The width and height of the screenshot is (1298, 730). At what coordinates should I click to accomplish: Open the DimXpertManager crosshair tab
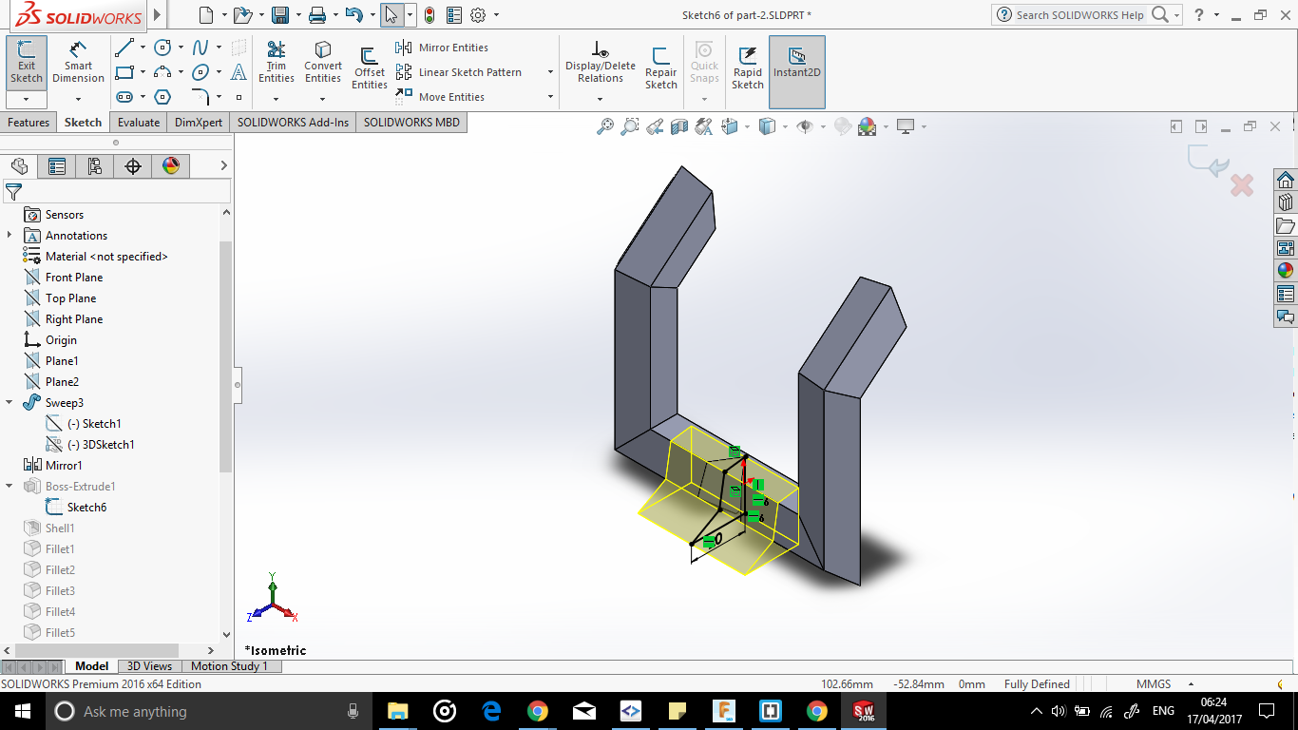coord(133,166)
